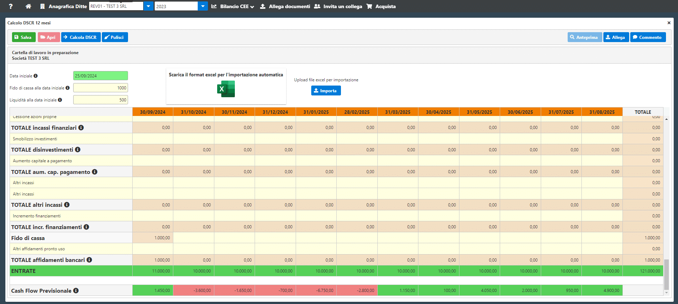
Task: Show info for TOTALE aum. cap. pagamento
Action: [x=95, y=172]
